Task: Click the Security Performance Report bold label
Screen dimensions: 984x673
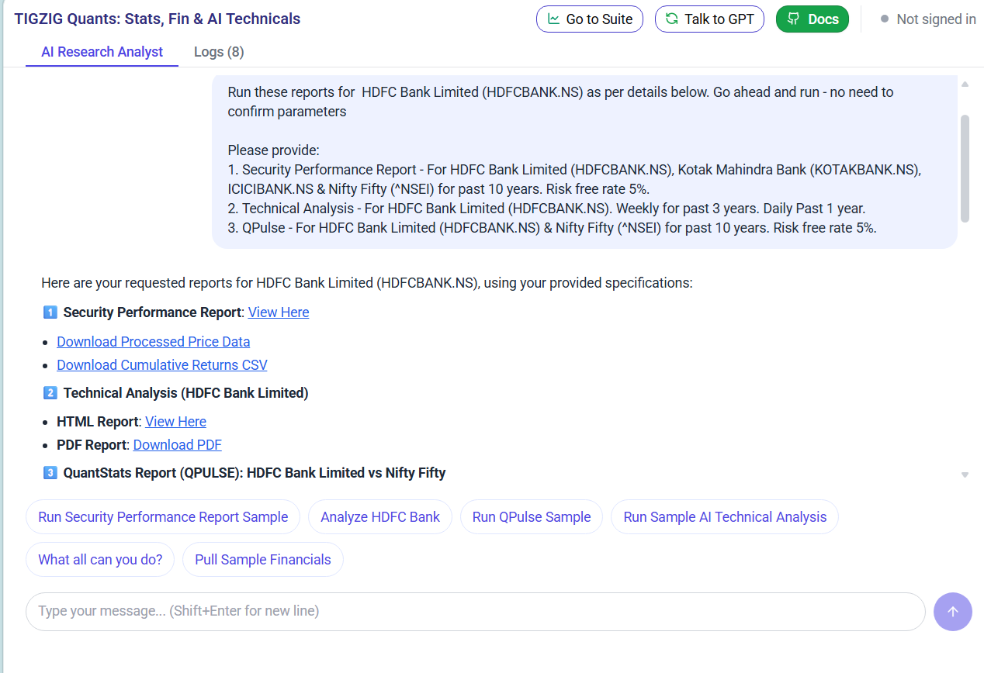Action: coord(152,312)
